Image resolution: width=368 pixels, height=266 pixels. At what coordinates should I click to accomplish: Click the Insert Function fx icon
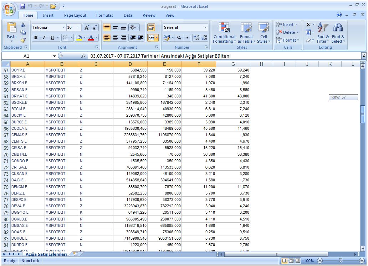point(83,56)
